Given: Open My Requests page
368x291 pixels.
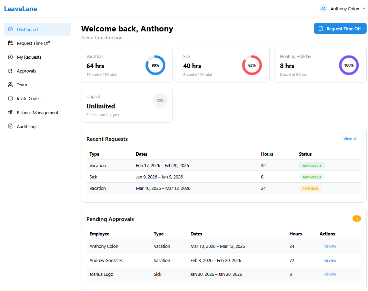Looking at the screenshot, I should click(x=37, y=57).
